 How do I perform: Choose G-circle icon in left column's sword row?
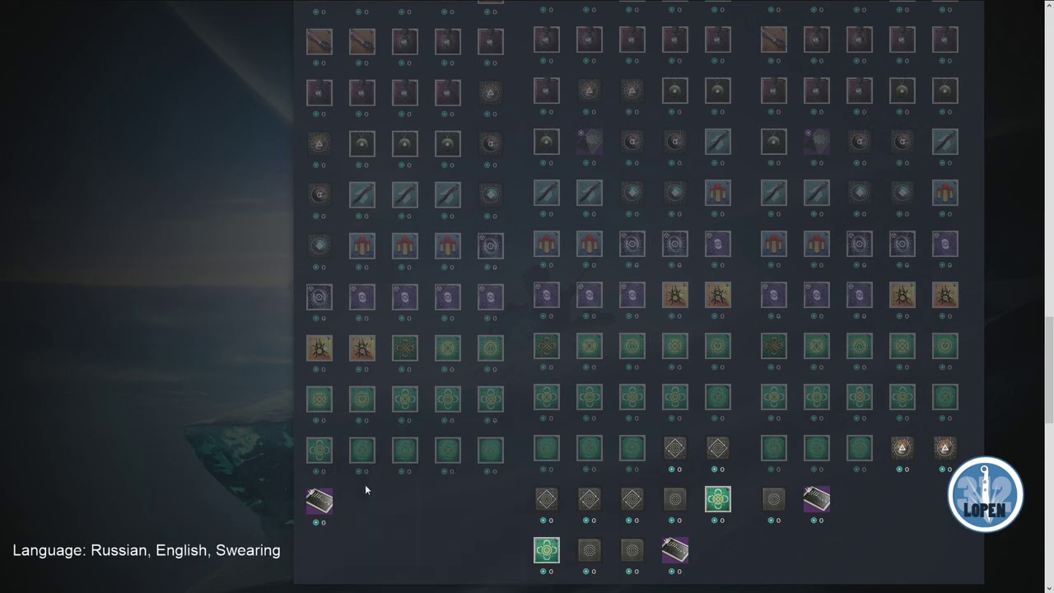[319, 194]
